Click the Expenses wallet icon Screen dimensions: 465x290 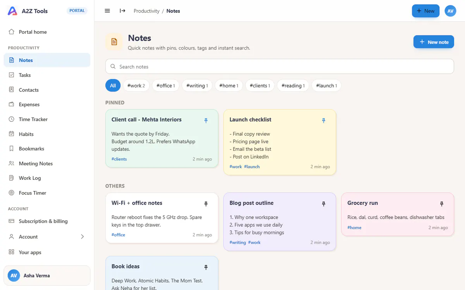pyautogui.click(x=11, y=104)
